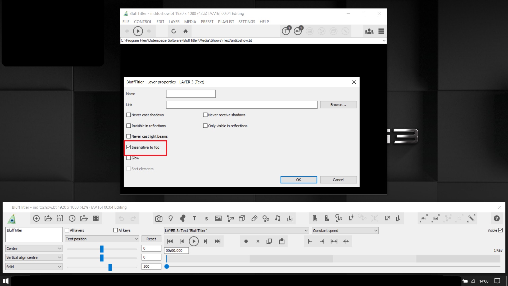Add a camera layer
The height and width of the screenshot is (286, 508).
159,218
